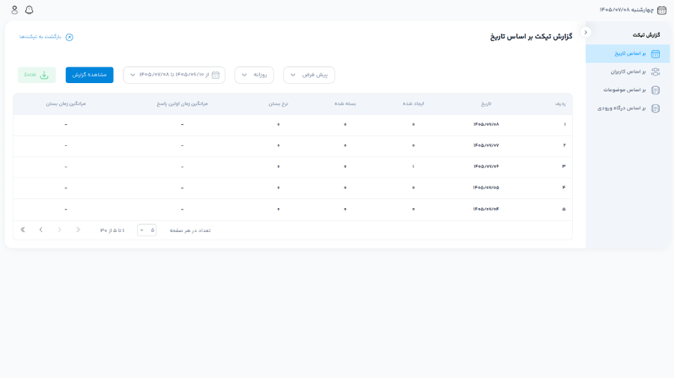Click the چهارشنبه ۱۴۰۵/۰۷/۰۸ date text
Viewport: 674px width, 378px height.
click(x=627, y=10)
